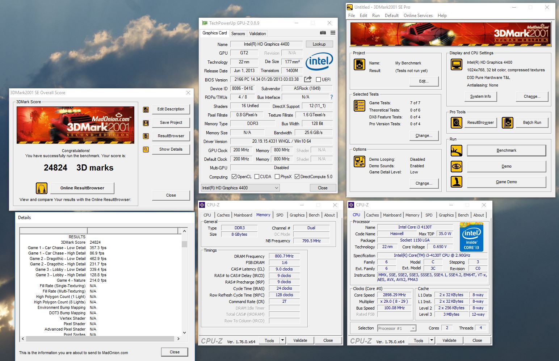Click CPU-Z Memory window title icon
559x361 pixels.
(202, 205)
